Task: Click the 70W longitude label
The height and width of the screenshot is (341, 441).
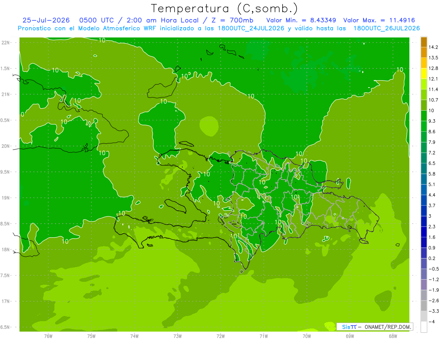Action: pyautogui.click(x=307, y=336)
